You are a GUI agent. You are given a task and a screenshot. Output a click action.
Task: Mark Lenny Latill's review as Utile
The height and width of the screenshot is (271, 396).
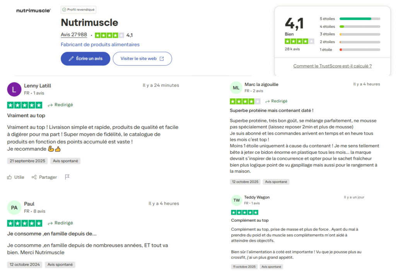(x=15, y=177)
